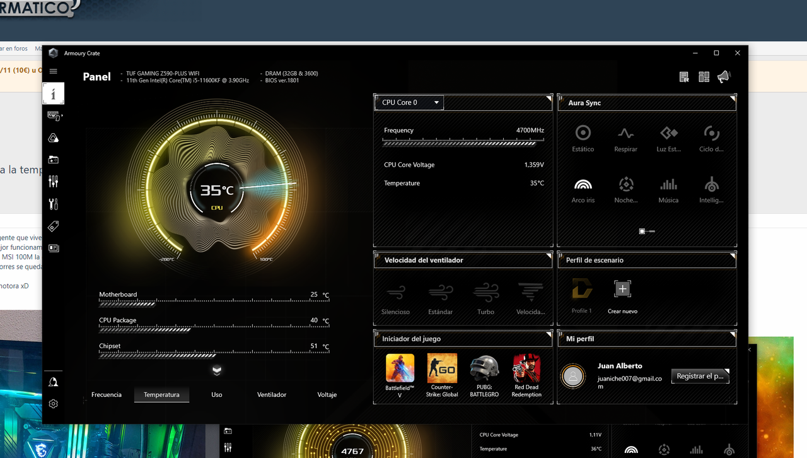
Task: Open the News sidebar icon
Action: 54,248
